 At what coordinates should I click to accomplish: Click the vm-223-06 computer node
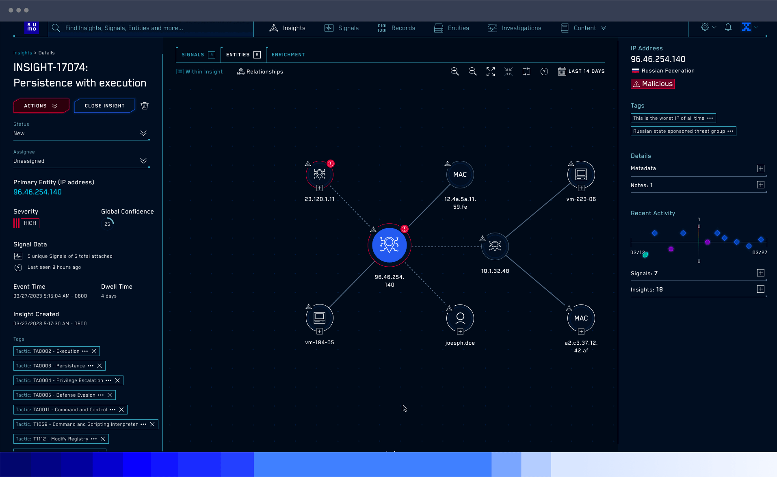click(x=581, y=174)
